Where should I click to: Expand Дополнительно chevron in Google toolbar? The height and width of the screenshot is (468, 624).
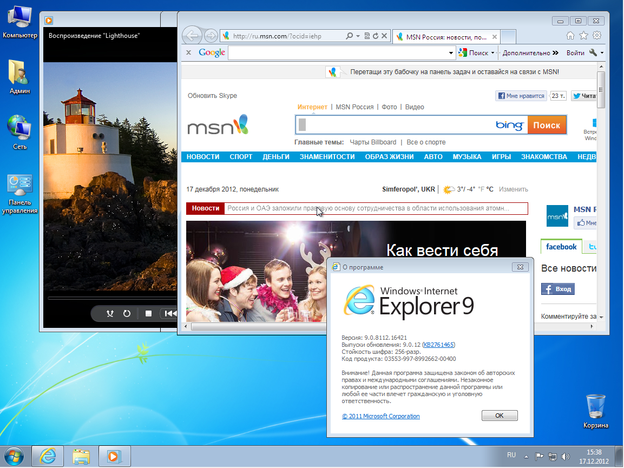click(556, 52)
